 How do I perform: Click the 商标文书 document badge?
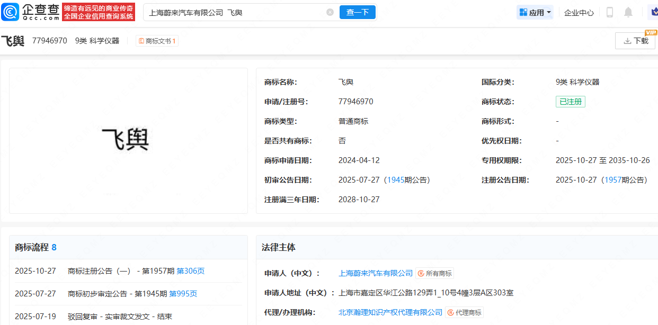(157, 41)
